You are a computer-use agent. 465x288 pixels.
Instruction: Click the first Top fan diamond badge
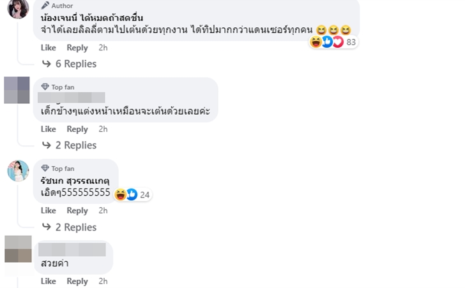tap(45, 87)
